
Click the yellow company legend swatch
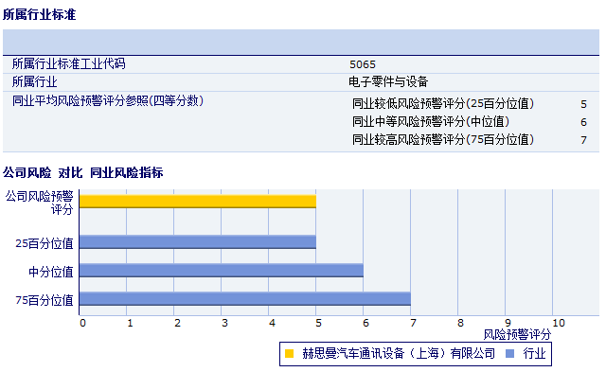[289, 353]
